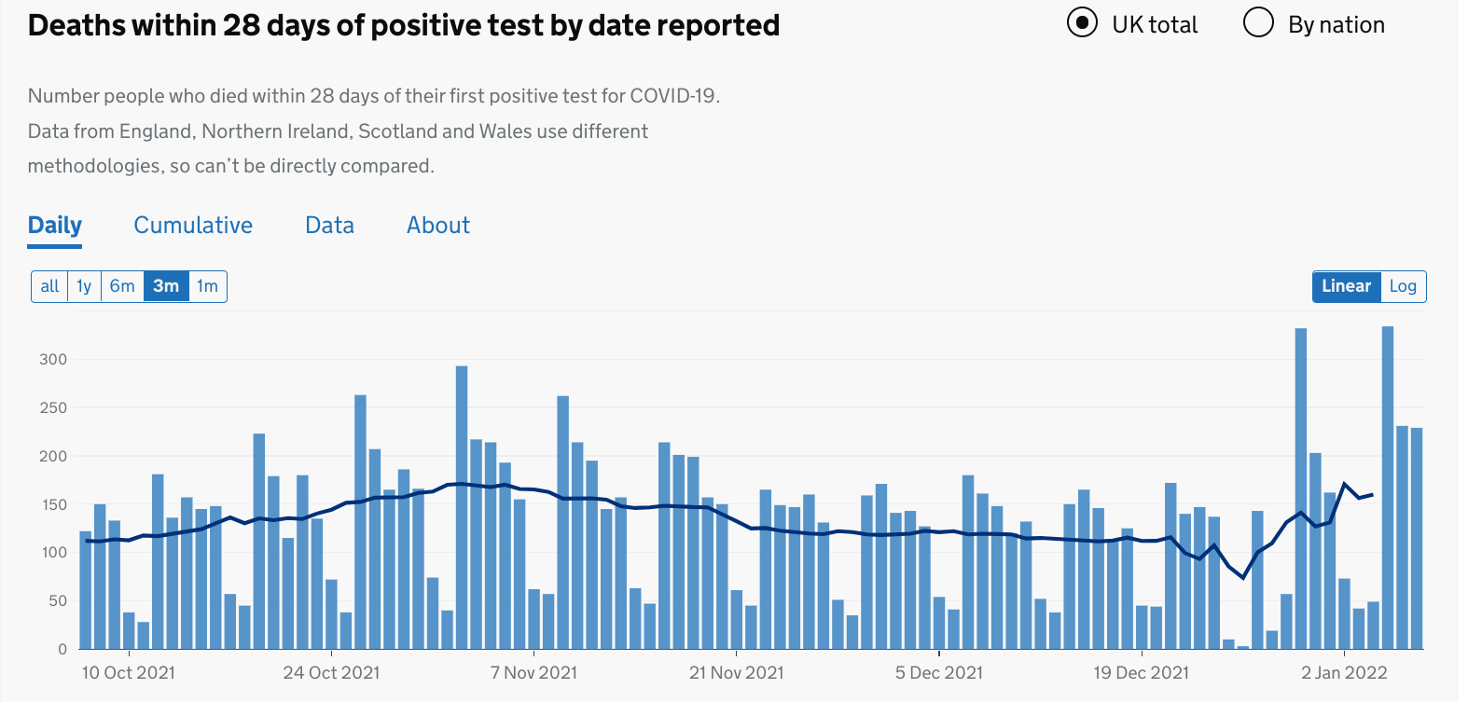This screenshot has height=702, width=1482.
Task: Click the 7 Nov 2021 axis label
Action: tap(533, 672)
